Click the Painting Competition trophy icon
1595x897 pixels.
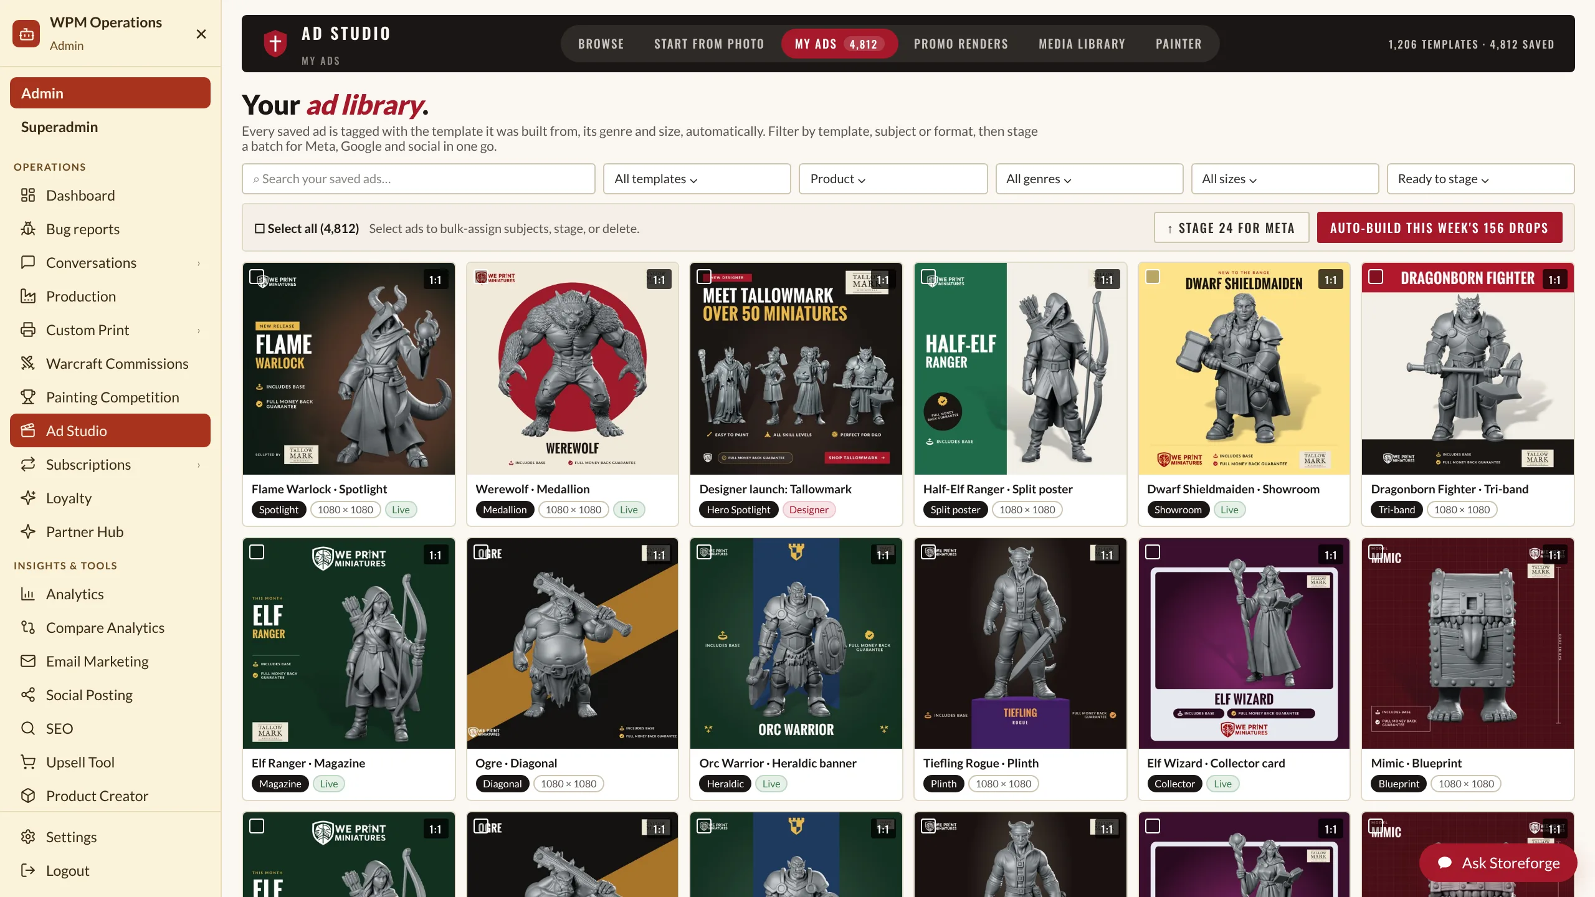(x=28, y=397)
